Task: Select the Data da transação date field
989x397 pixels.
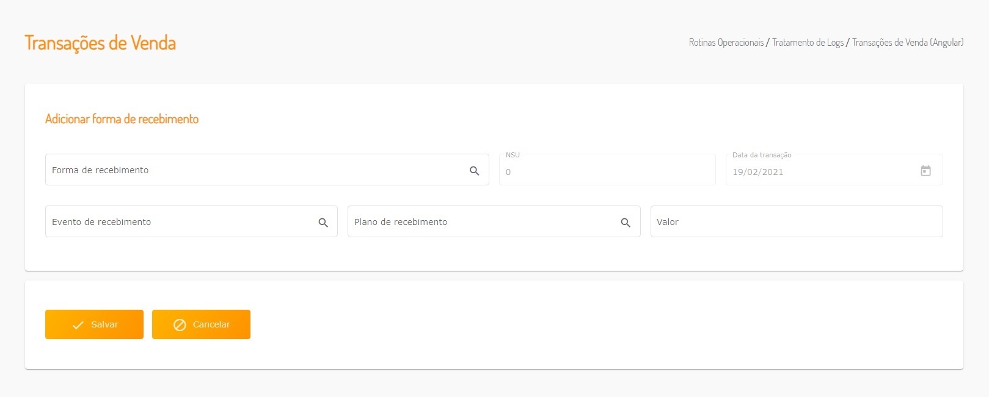Action: tap(819, 172)
